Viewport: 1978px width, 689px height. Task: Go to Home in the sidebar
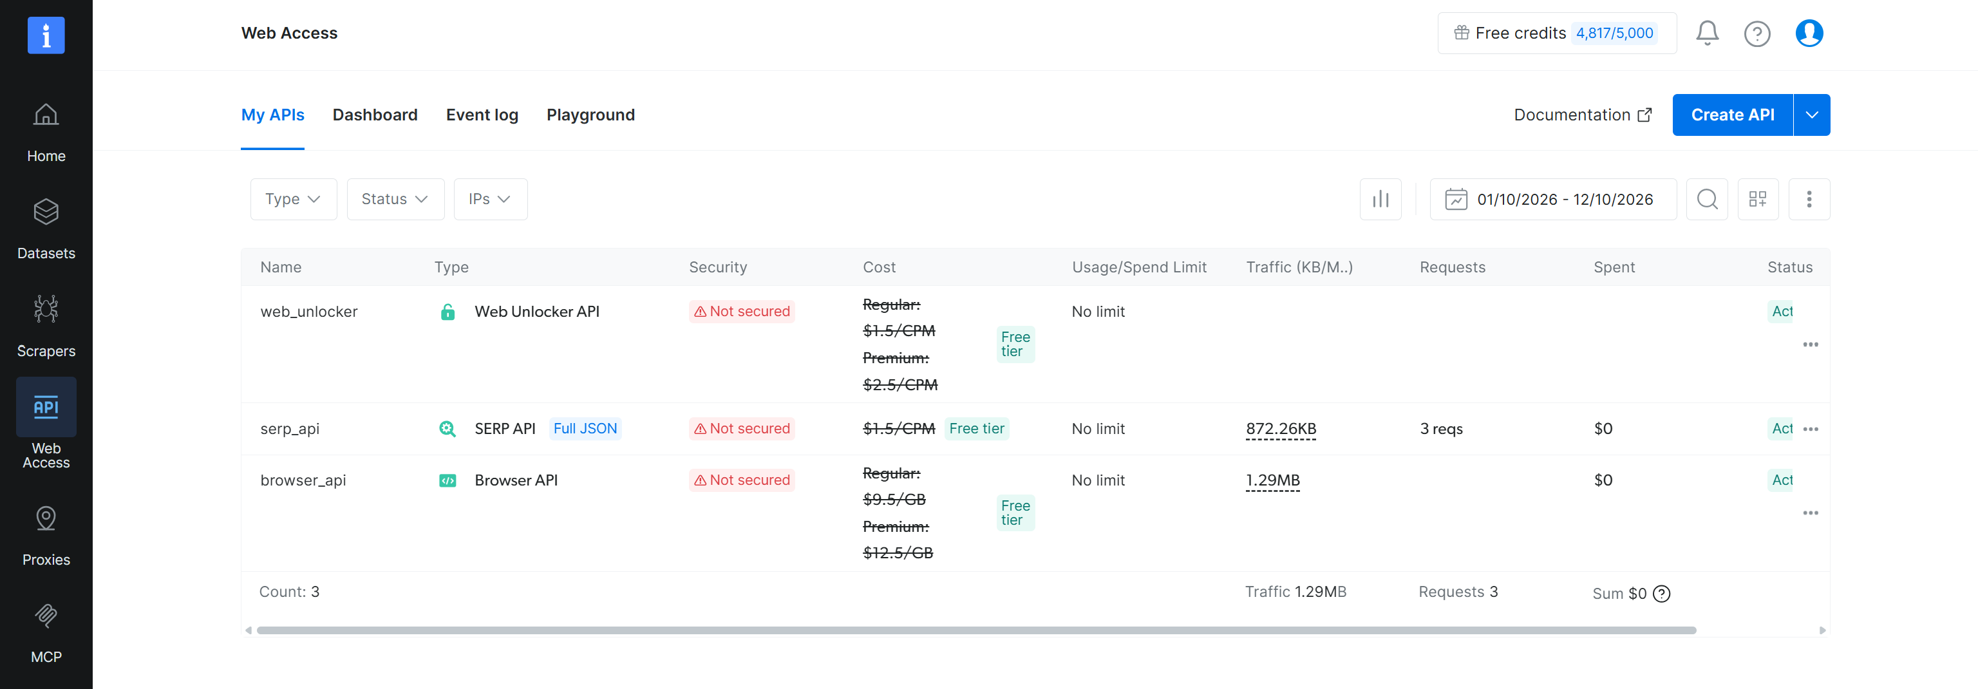pyautogui.click(x=46, y=133)
